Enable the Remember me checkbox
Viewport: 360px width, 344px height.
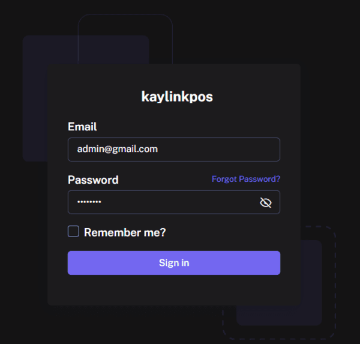pyautogui.click(x=73, y=232)
